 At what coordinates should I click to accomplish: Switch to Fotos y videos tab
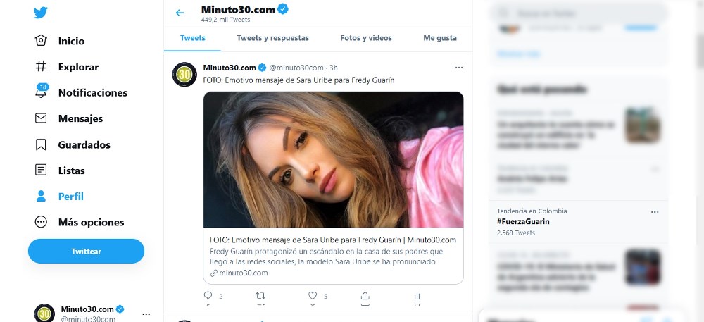pos(366,38)
